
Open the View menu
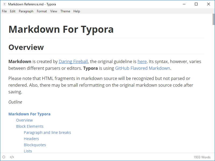[x=53, y=11]
